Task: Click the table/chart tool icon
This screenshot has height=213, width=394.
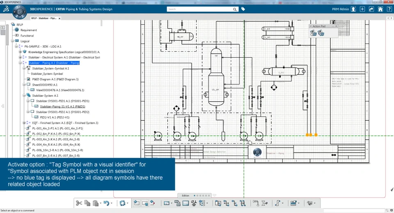Action: (x=293, y=203)
